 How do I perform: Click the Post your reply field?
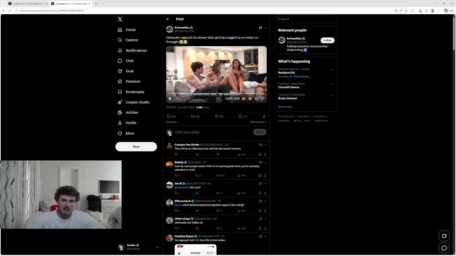[213, 132]
